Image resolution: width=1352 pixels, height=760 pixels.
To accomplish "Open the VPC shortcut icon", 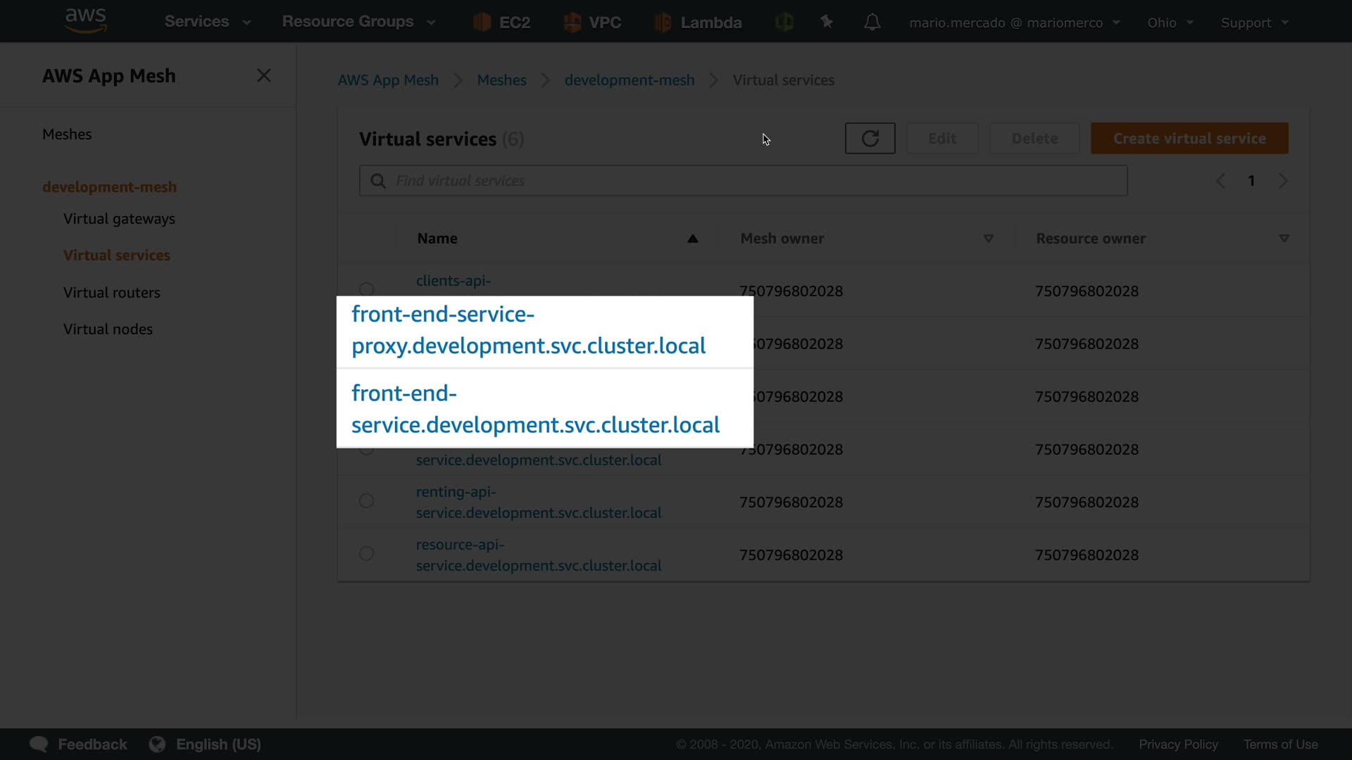I will click(x=572, y=23).
